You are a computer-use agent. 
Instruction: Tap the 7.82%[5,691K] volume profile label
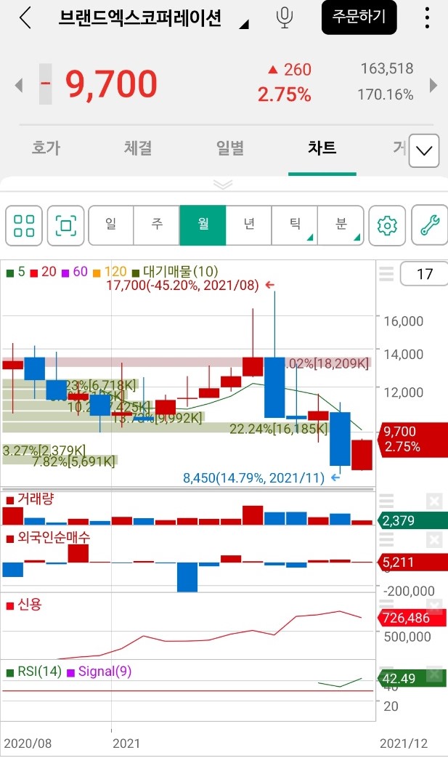(74, 461)
